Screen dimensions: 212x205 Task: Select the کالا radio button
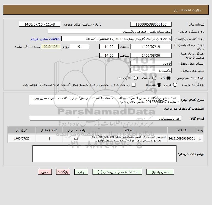[168, 78]
